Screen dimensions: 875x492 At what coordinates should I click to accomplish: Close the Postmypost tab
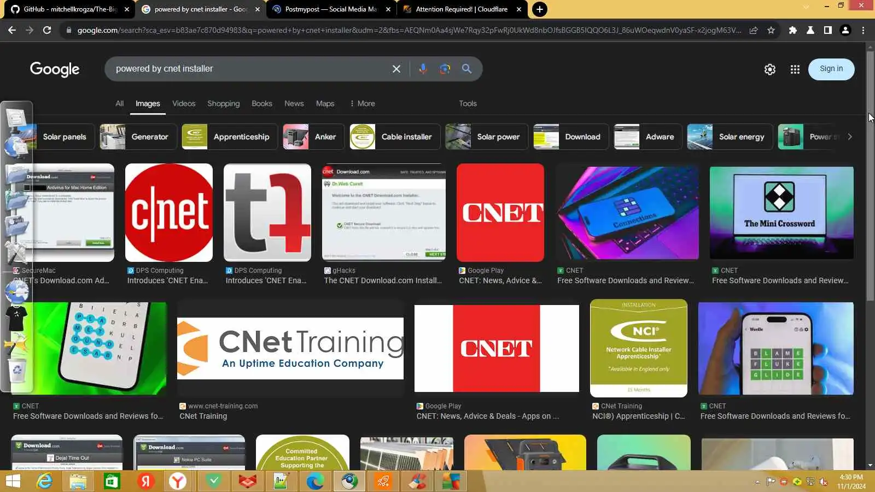tap(388, 9)
